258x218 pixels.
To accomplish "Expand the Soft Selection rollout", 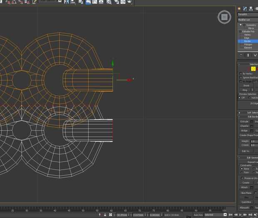I will tap(249, 113).
